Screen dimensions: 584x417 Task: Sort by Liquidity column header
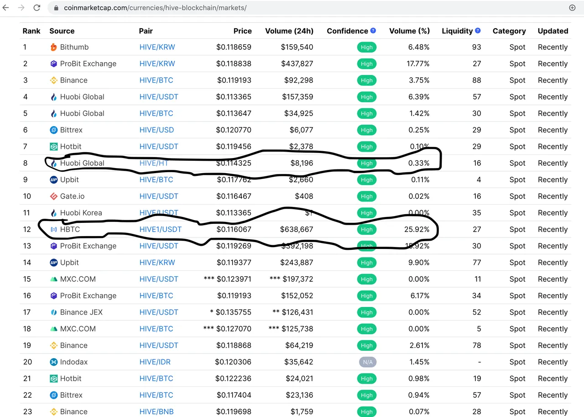457,31
